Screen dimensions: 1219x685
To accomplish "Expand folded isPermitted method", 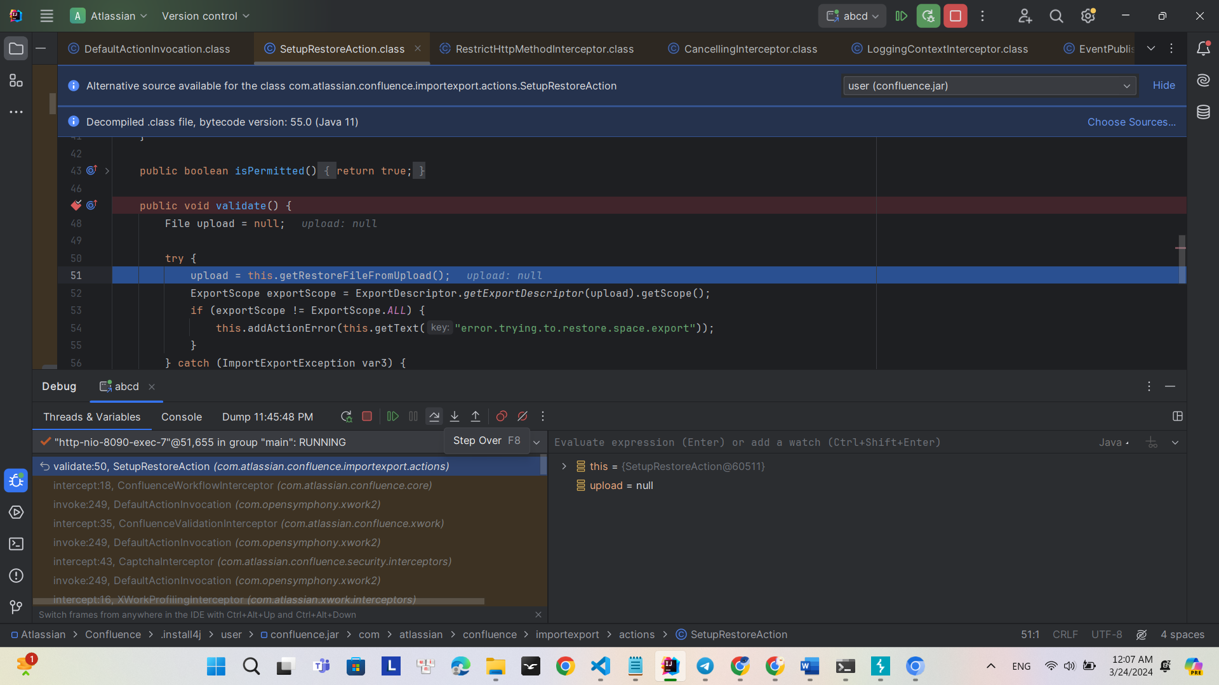I will pyautogui.click(x=107, y=171).
